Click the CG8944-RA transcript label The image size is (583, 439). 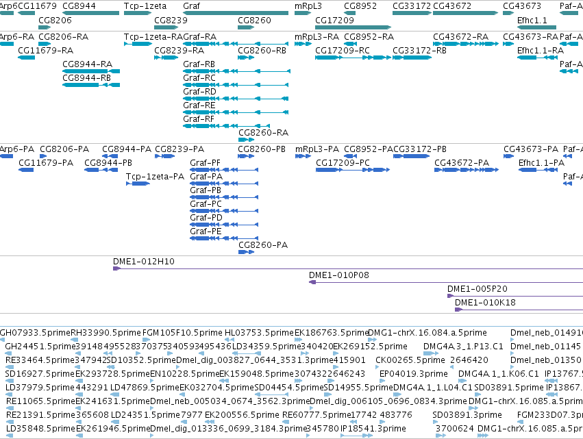tap(87, 64)
